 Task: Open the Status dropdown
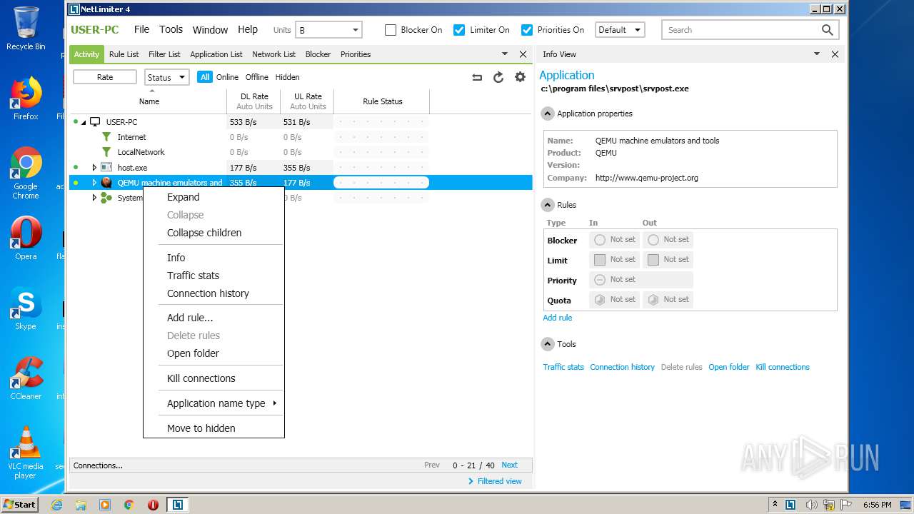[x=167, y=77]
